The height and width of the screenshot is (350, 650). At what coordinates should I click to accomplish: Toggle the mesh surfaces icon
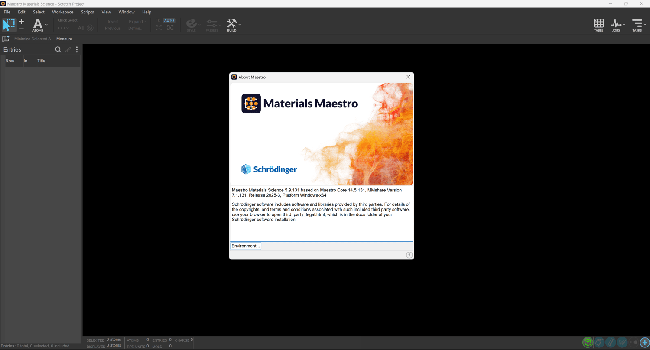click(x=622, y=343)
